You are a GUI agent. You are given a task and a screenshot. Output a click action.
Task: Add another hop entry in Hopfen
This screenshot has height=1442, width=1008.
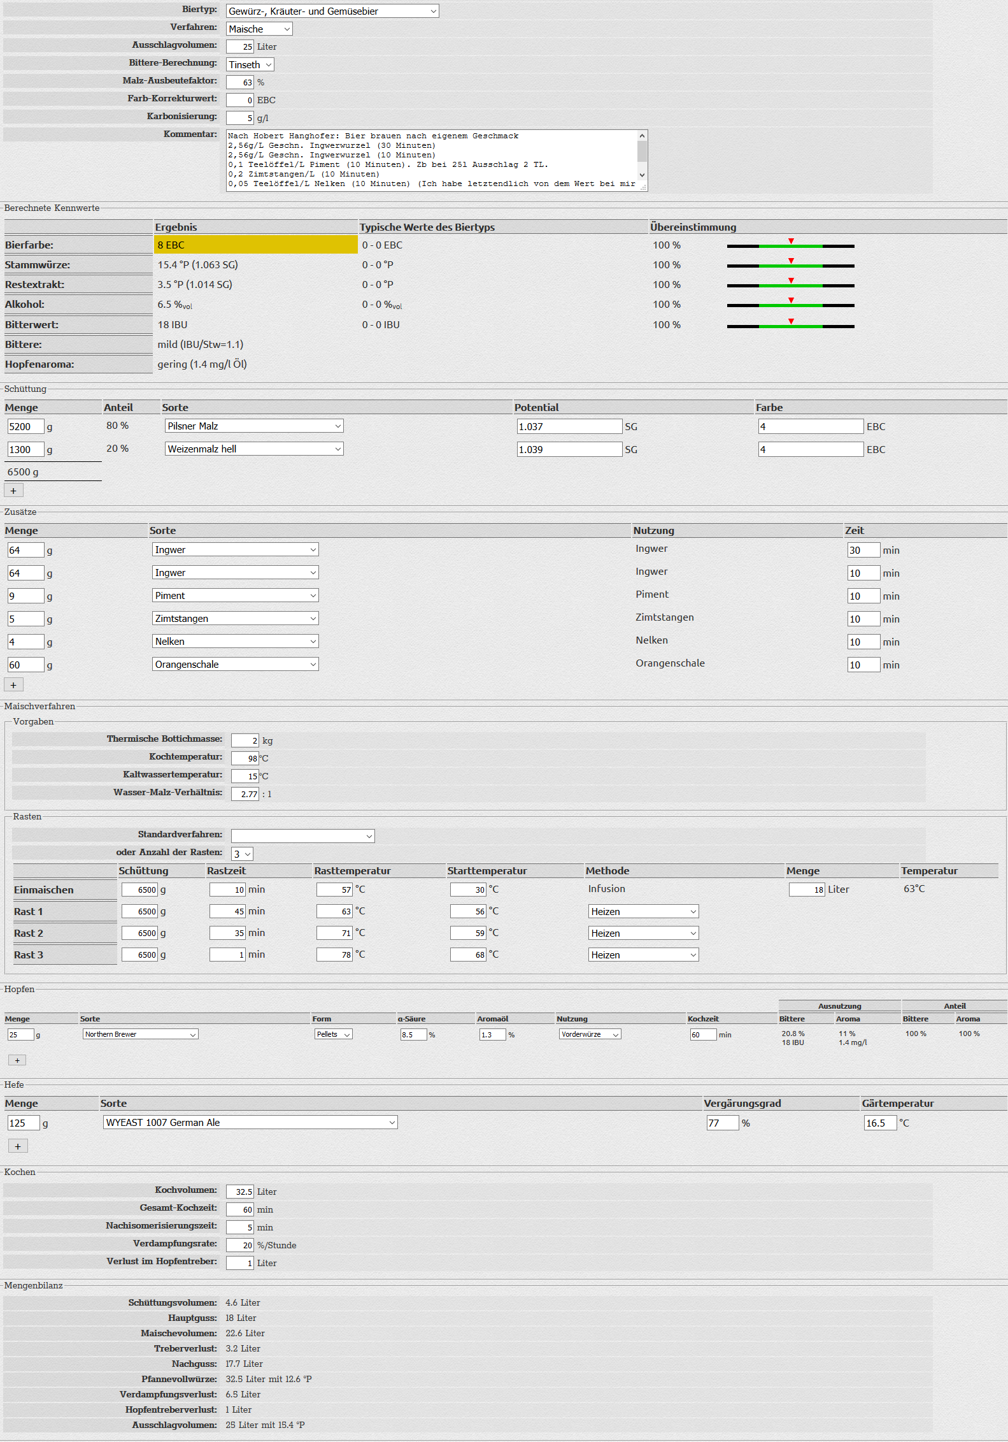[17, 1060]
